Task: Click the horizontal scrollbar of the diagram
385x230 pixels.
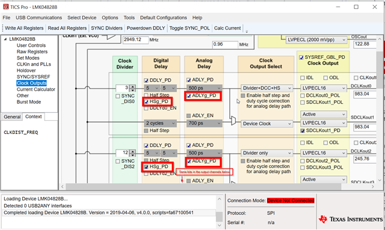Action: click(x=203, y=187)
